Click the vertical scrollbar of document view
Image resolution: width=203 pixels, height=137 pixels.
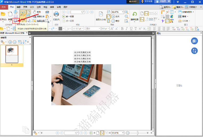tap(153, 83)
